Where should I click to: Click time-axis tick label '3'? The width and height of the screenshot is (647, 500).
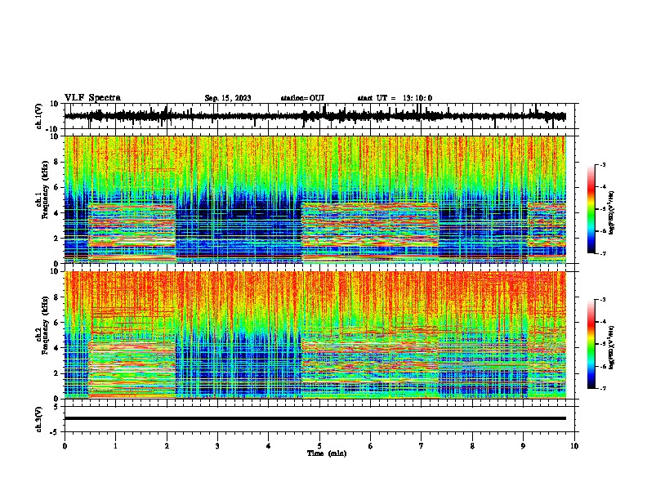click(x=217, y=446)
